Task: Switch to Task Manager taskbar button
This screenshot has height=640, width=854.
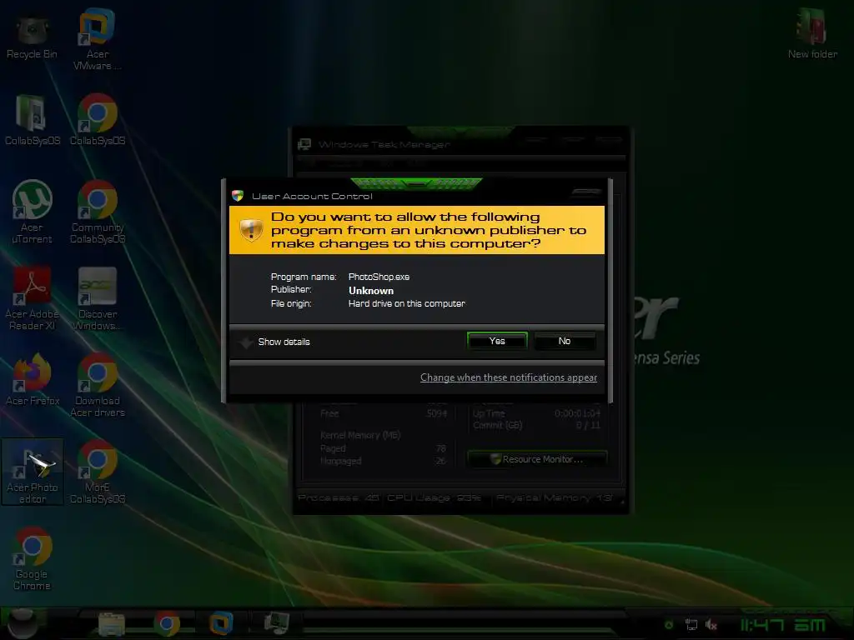Action: click(x=276, y=623)
